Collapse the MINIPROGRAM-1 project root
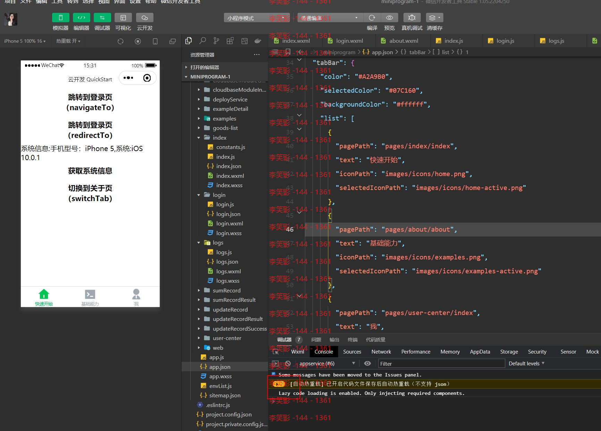601x431 pixels. point(225,76)
